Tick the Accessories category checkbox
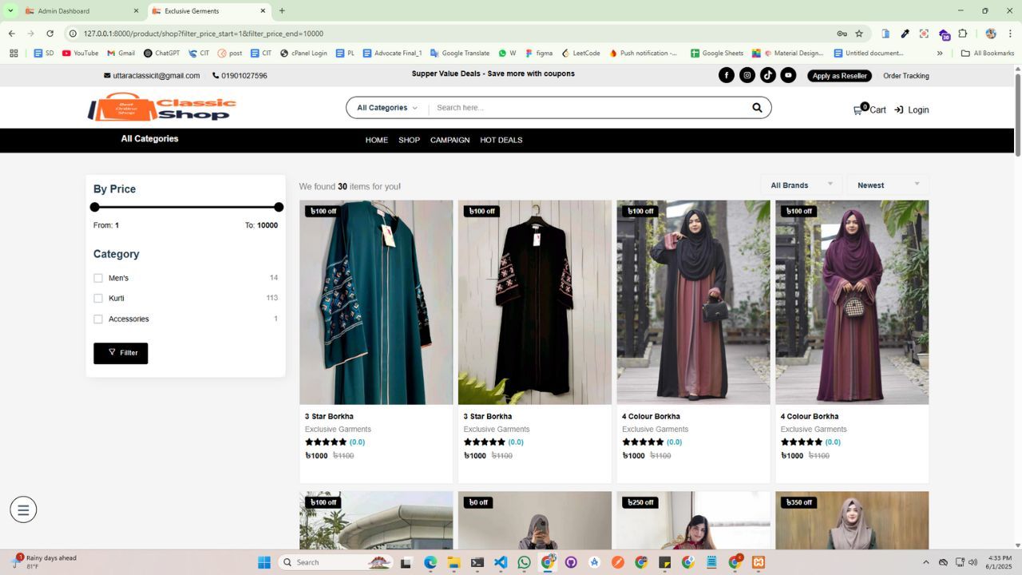The width and height of the screenshot is (1022, 575). [98, 319]
